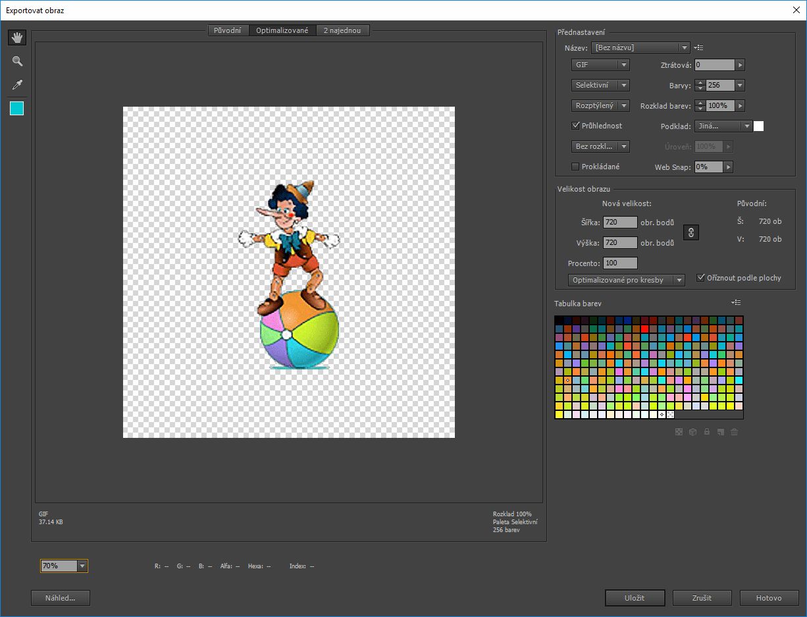807x617 pixels.
Task: Click the lock color icon
Action: (x=707, y=432)
